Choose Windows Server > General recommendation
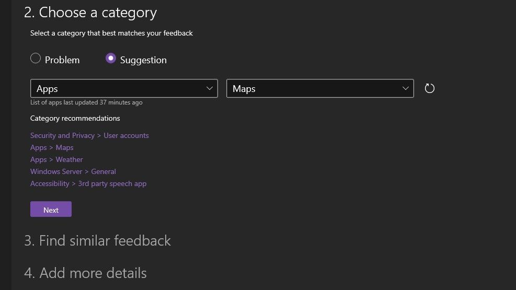This screenshot has width=516, height=290. 73,171
